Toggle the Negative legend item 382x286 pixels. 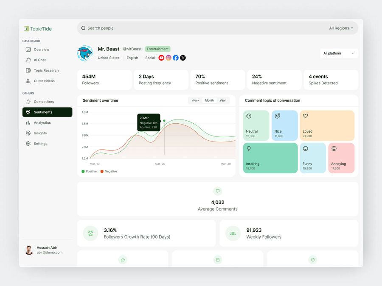(x=109, y=171)
